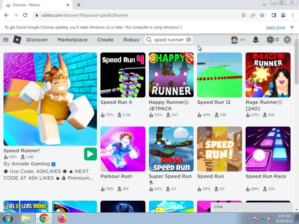Viewport: 299px width, 224px height.
Task: Open the Happy Runner JETPACK thumbnail
Action: (171, 75)
